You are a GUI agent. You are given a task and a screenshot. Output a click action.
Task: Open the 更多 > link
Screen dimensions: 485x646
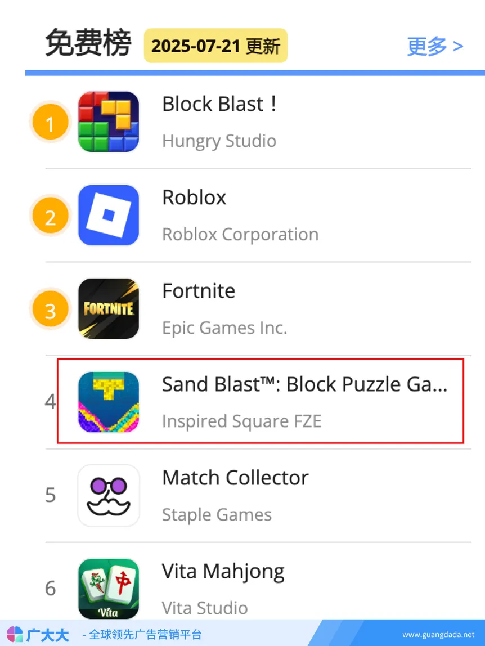tap(435, 46)
